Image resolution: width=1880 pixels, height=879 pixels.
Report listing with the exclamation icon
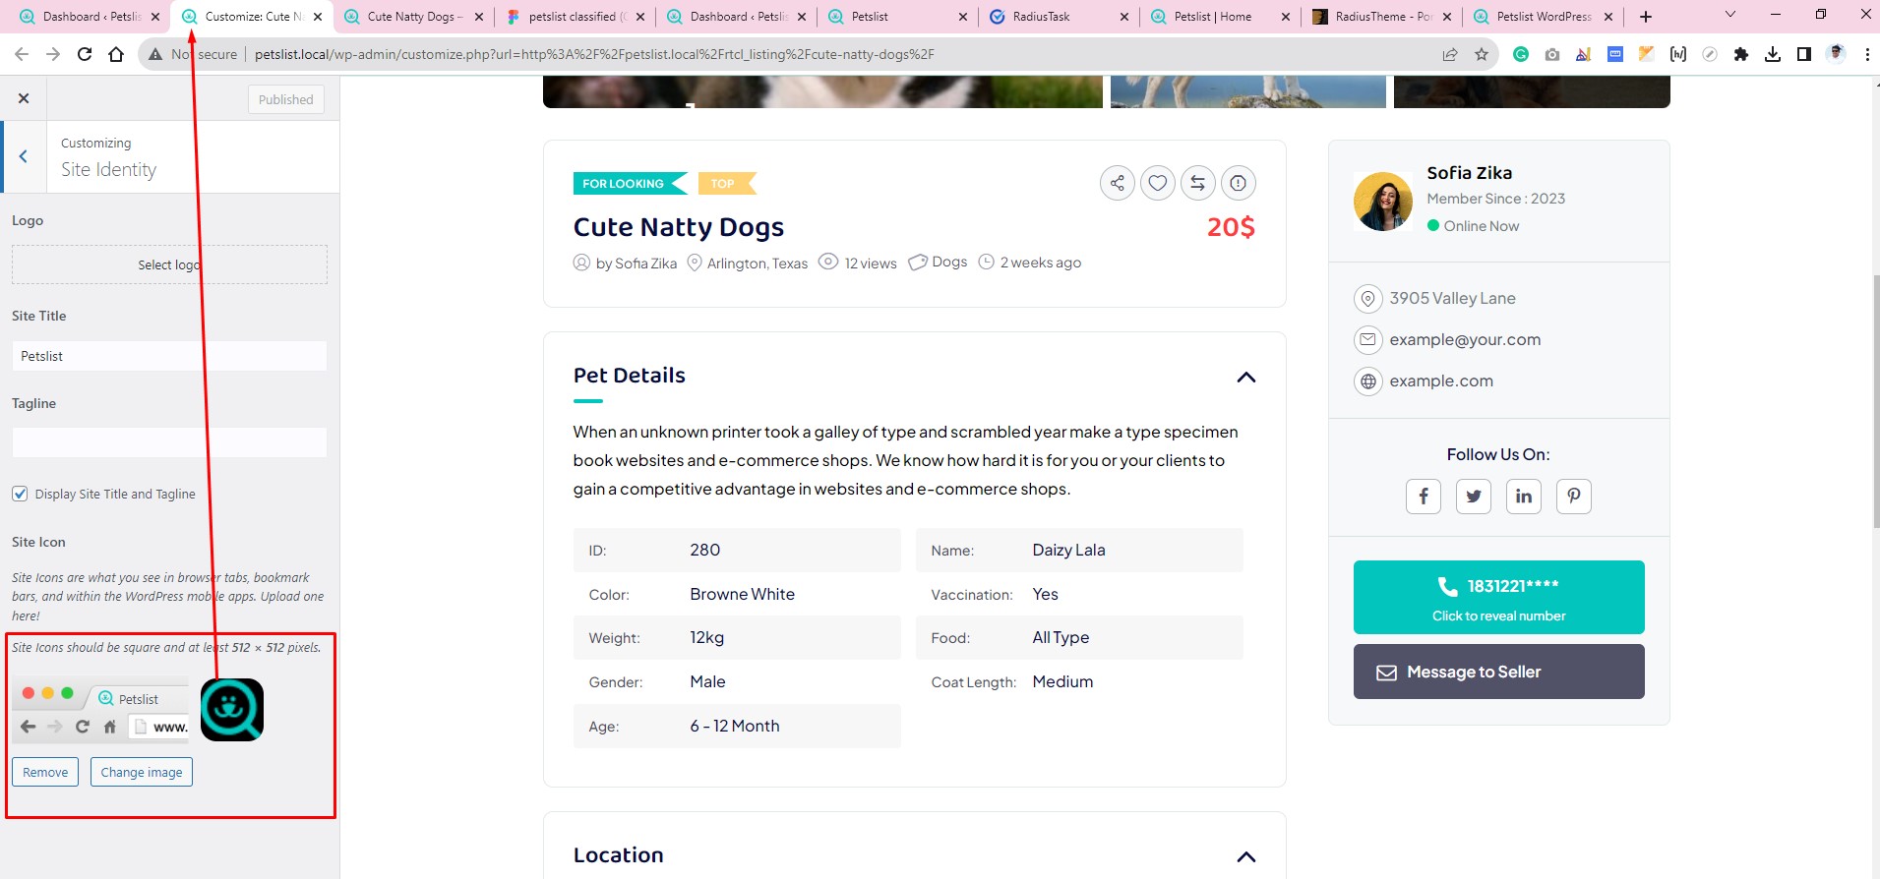coord(1239,183)
